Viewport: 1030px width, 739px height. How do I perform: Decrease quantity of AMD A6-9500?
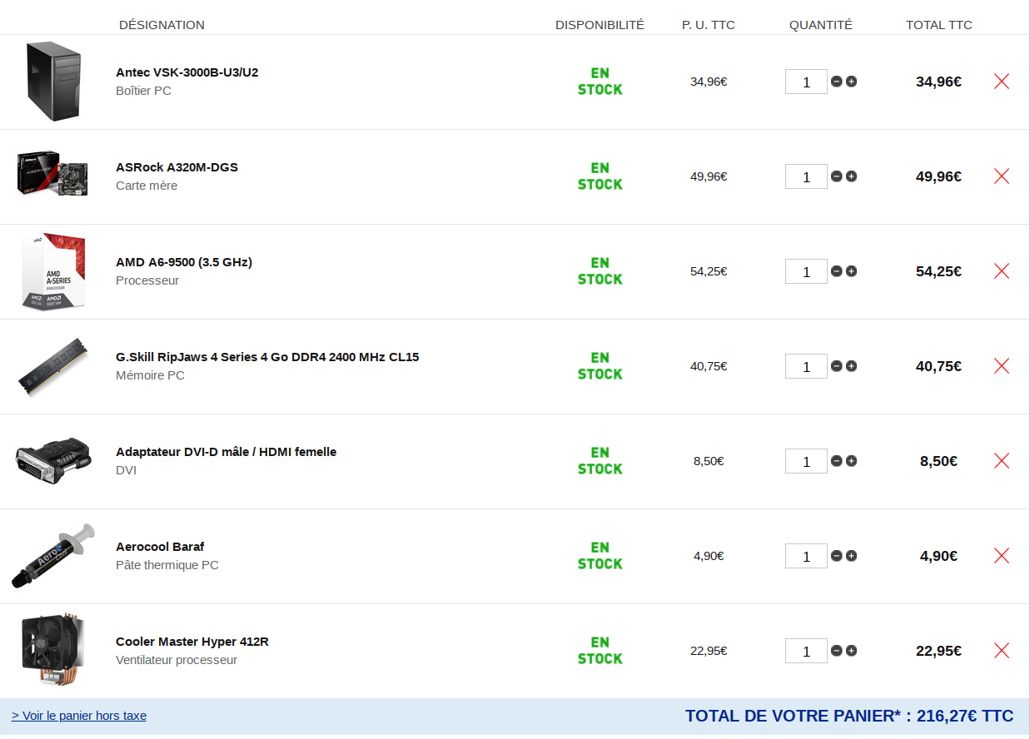837,271
